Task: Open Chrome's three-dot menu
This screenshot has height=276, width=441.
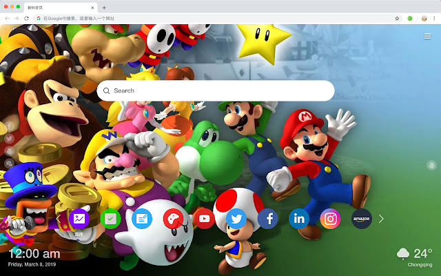Action: coord(434,19)
